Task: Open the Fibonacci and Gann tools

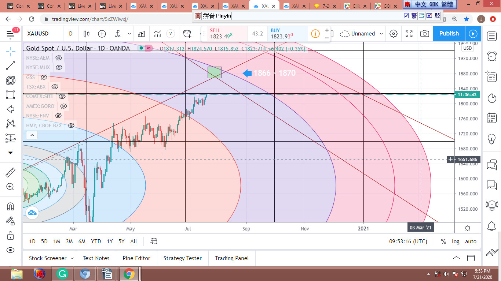Action: click(x=11, y=80)
